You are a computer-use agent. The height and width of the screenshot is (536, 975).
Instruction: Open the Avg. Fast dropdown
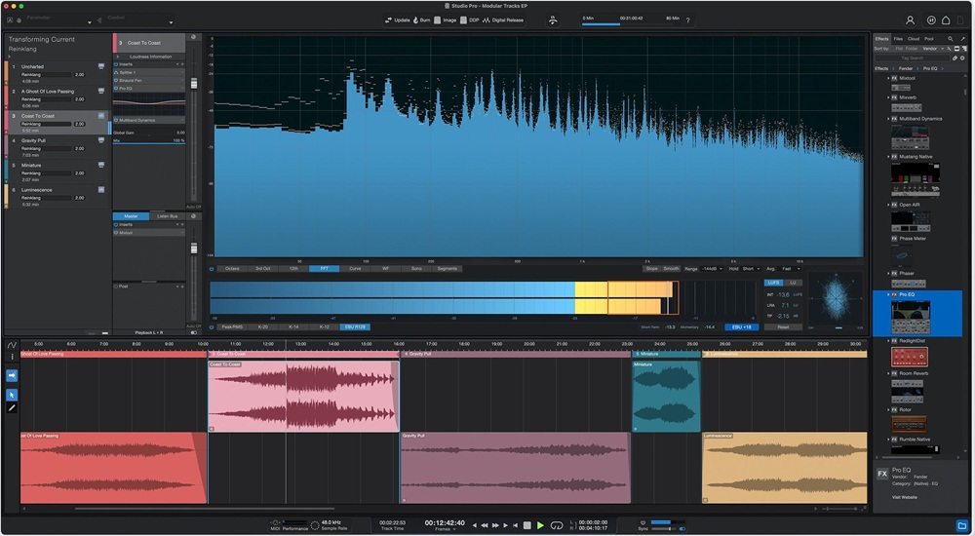point(792,268)
